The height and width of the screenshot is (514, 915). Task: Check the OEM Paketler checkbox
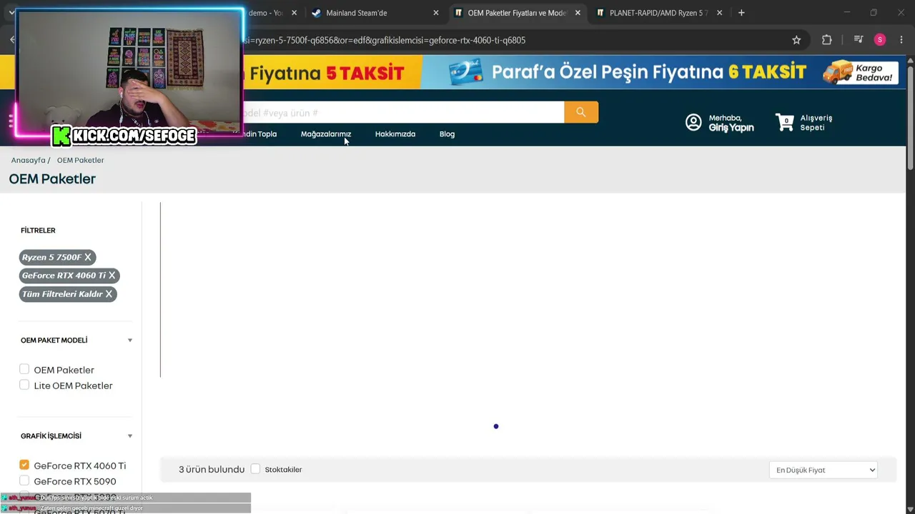click(24, 369)
